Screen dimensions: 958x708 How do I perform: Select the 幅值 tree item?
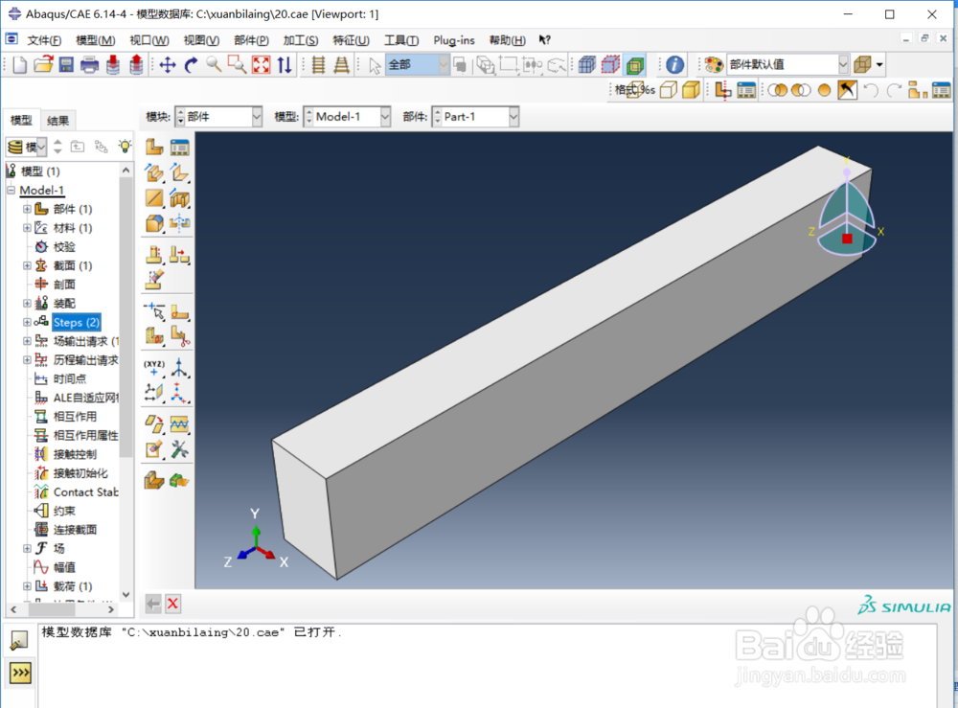tap(64, 567)
